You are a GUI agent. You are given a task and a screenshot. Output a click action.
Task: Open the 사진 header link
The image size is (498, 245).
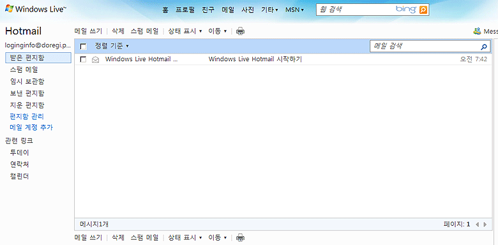[248, 10]
